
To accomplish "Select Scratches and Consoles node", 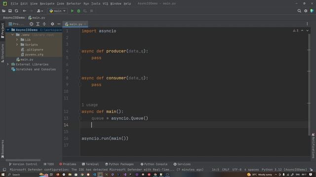I will click(x=34, y=69).
